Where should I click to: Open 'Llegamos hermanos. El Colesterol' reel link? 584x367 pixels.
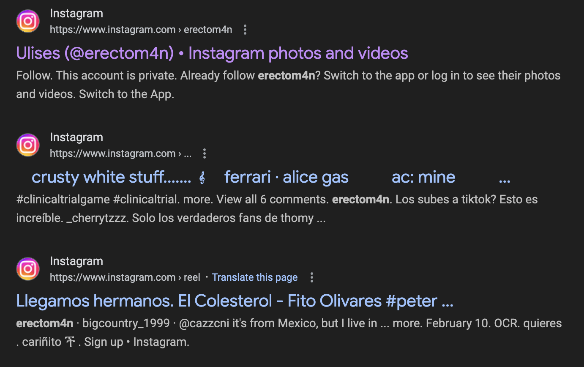click(235, 301)
